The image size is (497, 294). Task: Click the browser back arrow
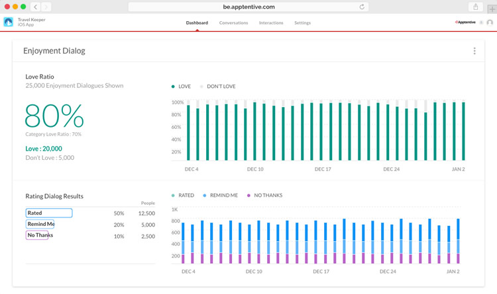pos(35,7)
